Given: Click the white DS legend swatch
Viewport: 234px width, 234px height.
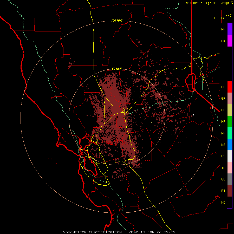Looking at the screenshot, I should (x=230, y=156).
